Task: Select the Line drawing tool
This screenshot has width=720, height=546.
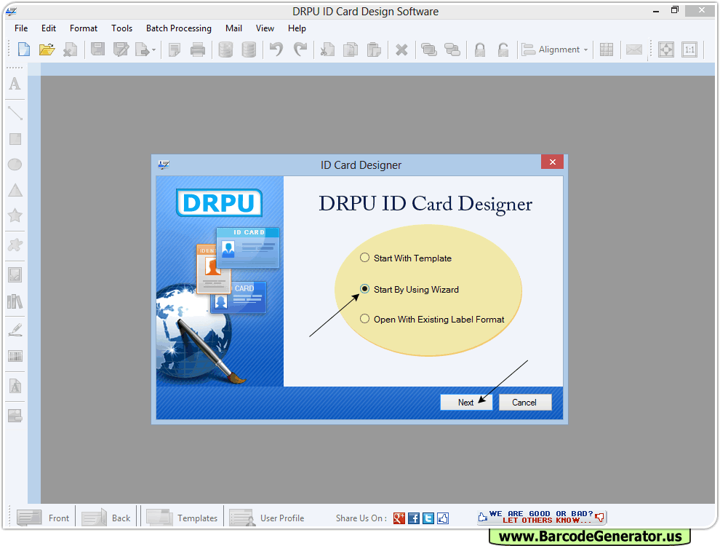Action: [15, 113]
